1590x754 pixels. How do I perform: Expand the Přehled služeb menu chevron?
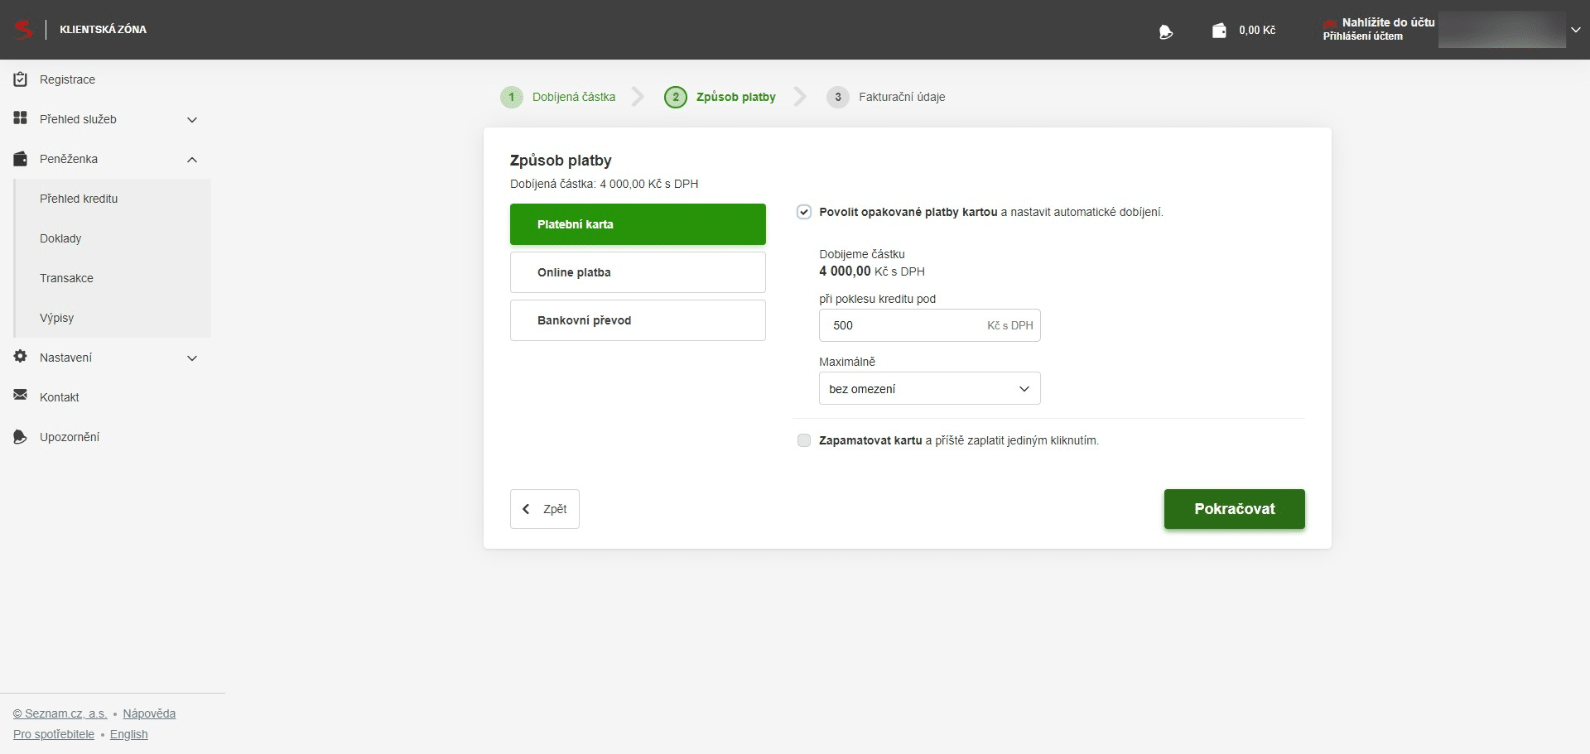[192, 120]
